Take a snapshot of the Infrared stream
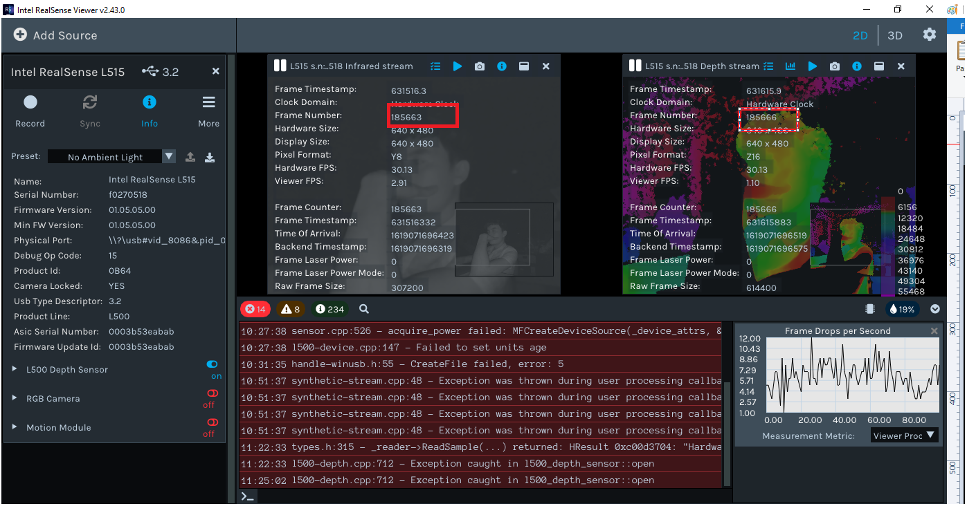The height and width of the screenshot is (506, 967). [479, 66]
